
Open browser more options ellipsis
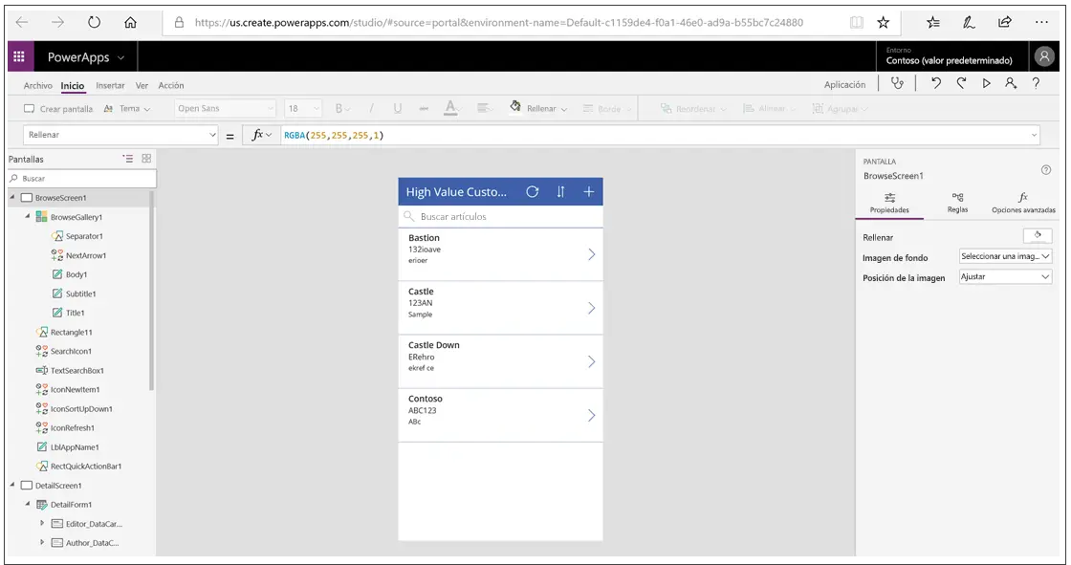pyautogui.click(x=1041, y=23)
